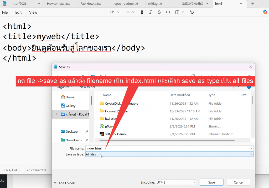269x188 pixels.
Task: Click the clear formatting icon
Action: [x=192, y=12]
